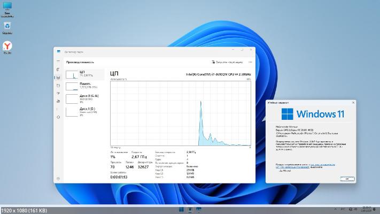Close the Windows about dialog
This screenshot has width=380, height=214.
(353, 103)
